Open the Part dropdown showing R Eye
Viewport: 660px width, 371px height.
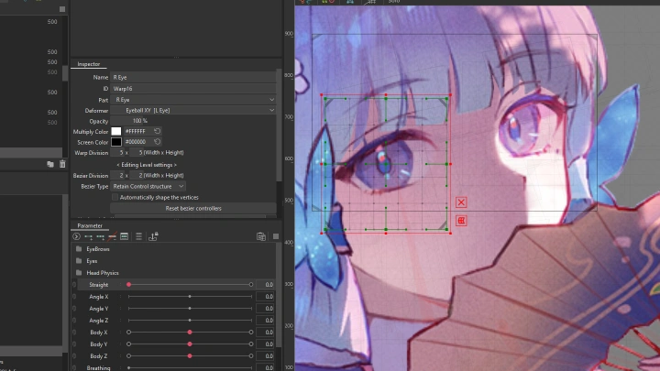(x=193, y=100)
